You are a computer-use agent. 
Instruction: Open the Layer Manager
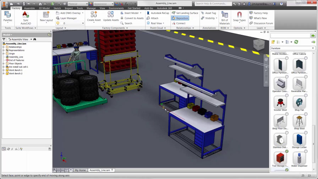pos(66,18)
